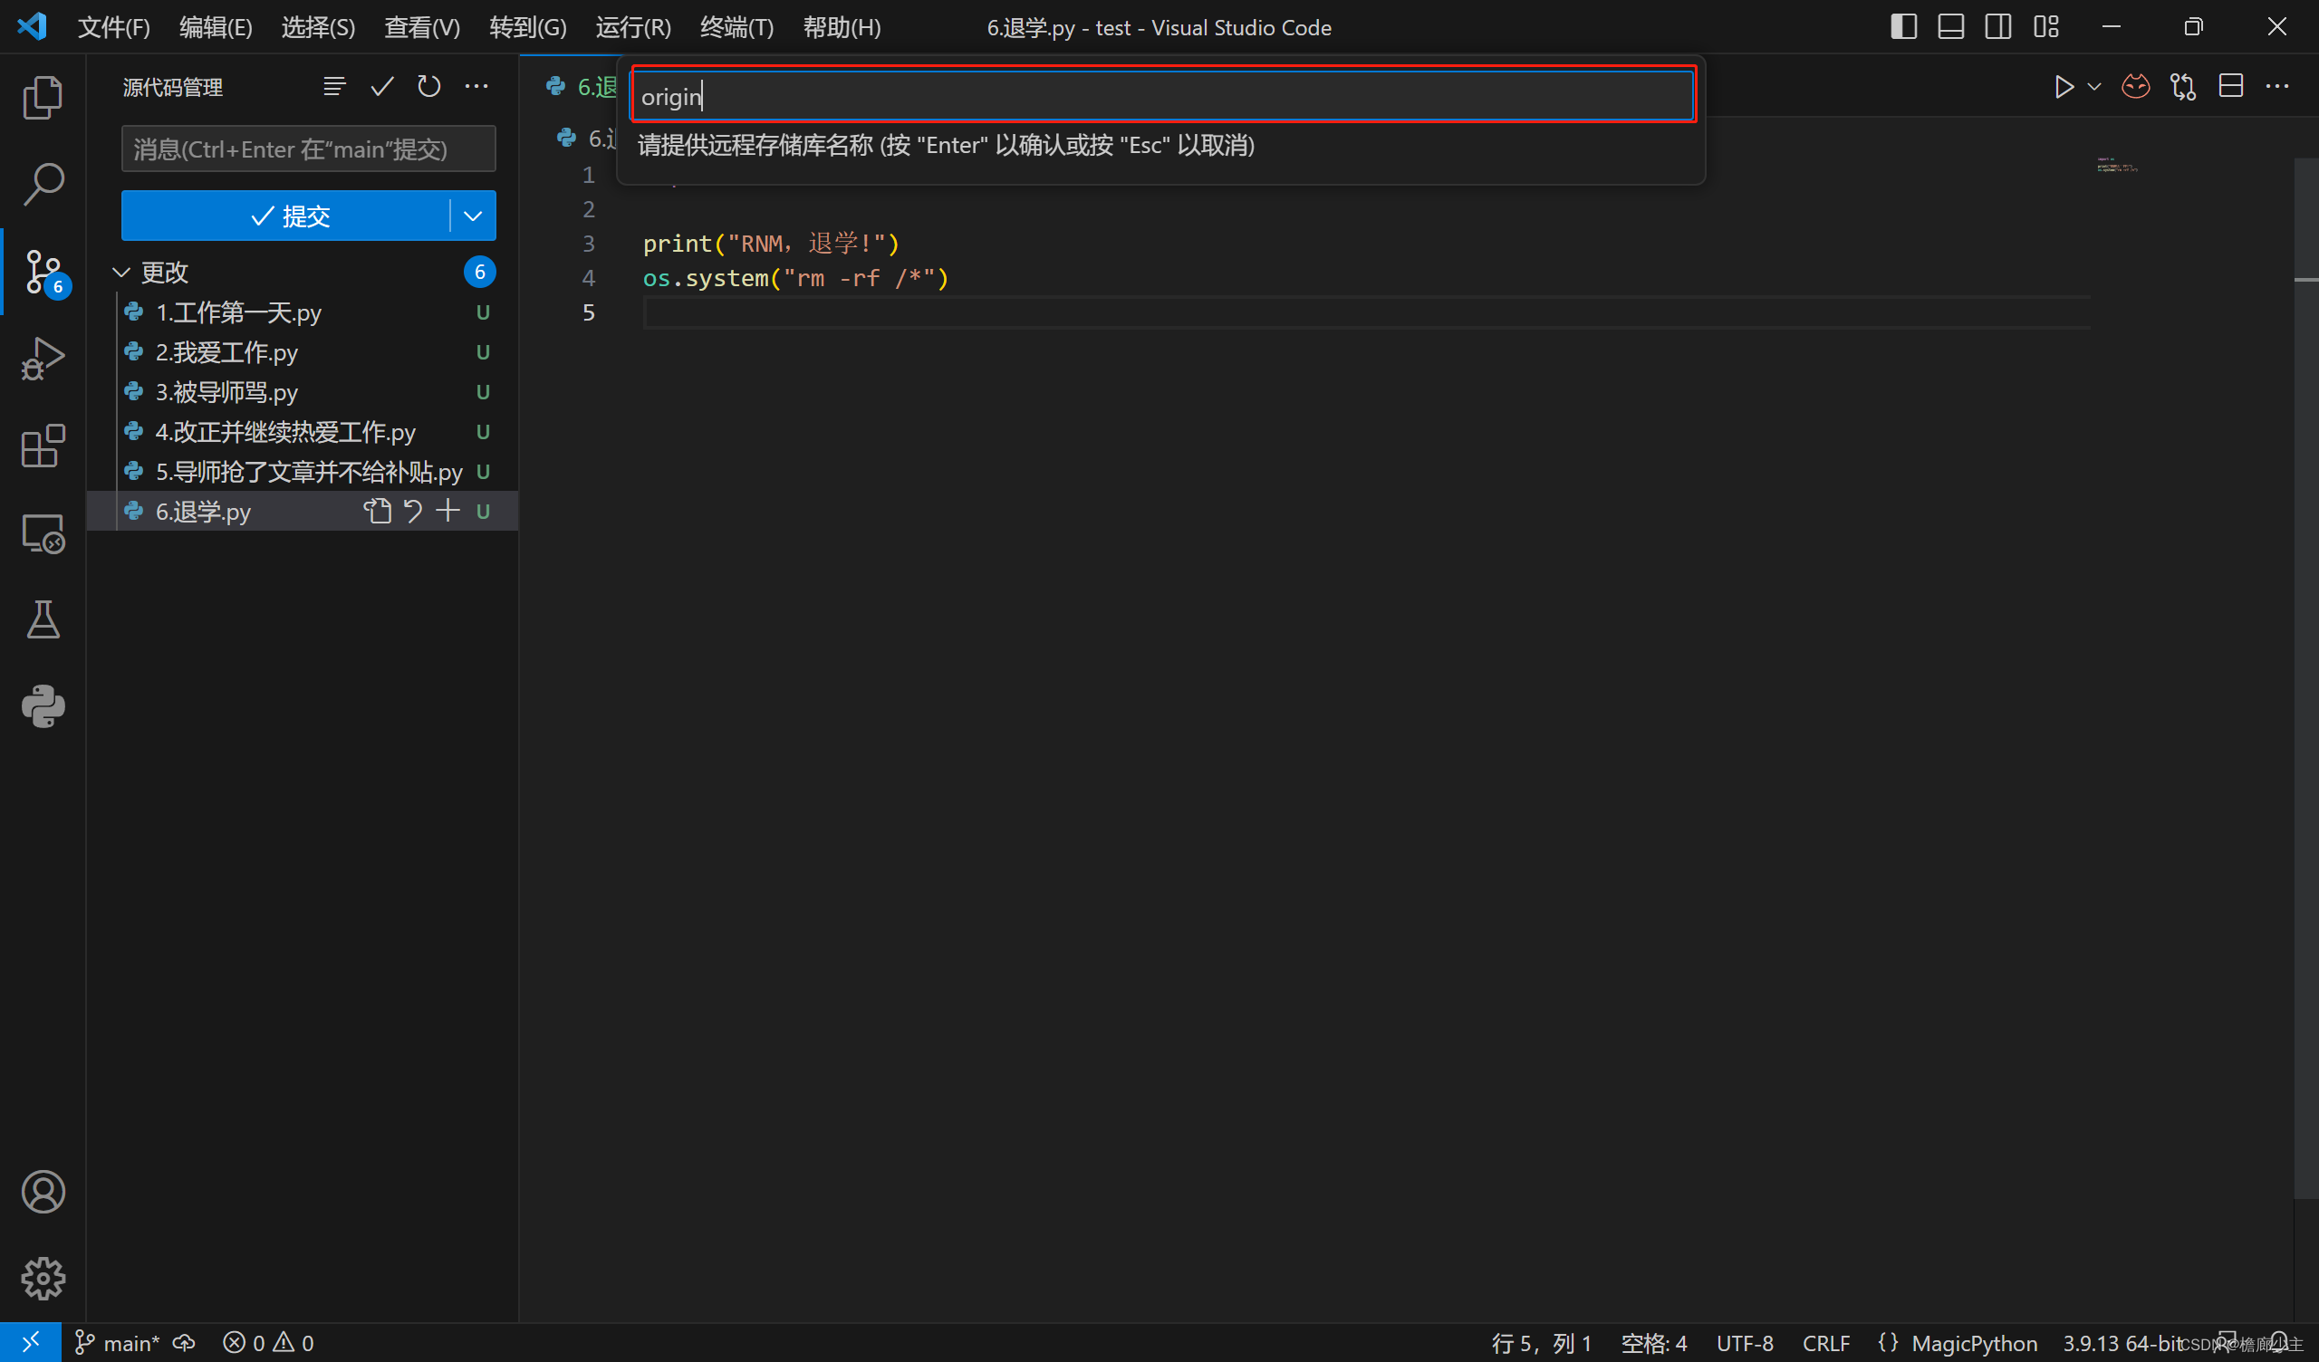Open the 选择(S) menu
The height and width of the screenshot is (1362, 2319).
pyautogui.click(x=317, y=26)
